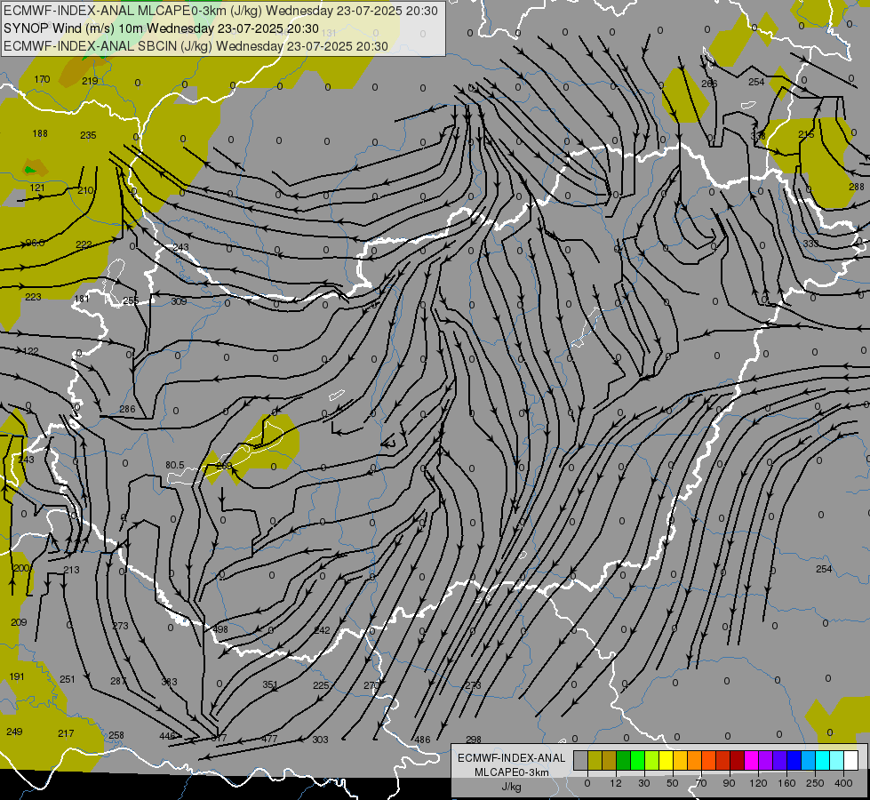
Task: Click the white legend swatch
Action: pyautogui.click(x=850, y=761)
